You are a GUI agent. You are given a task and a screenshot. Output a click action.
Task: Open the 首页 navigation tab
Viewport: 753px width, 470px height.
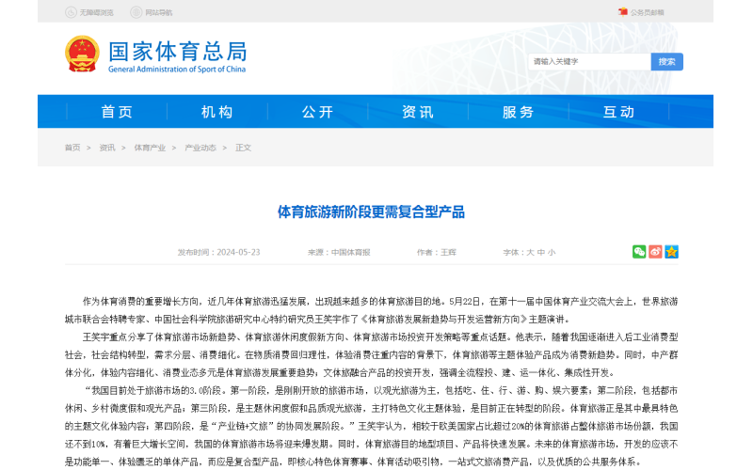tap(117, 112)
